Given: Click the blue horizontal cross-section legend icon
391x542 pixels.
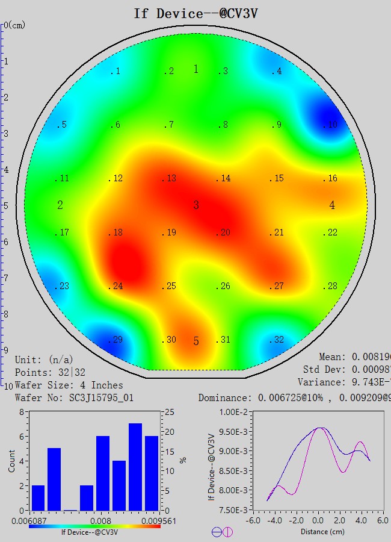Looking at the screenshot, I should pos(217,532).
